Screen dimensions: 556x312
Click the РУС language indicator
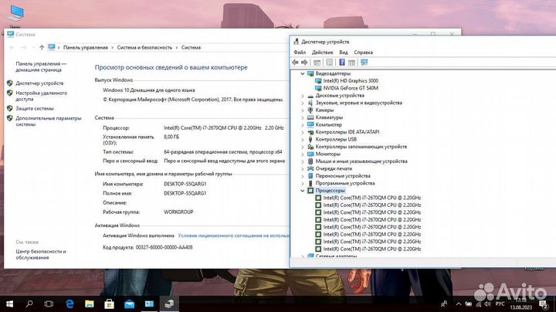[x=500, y=304]
